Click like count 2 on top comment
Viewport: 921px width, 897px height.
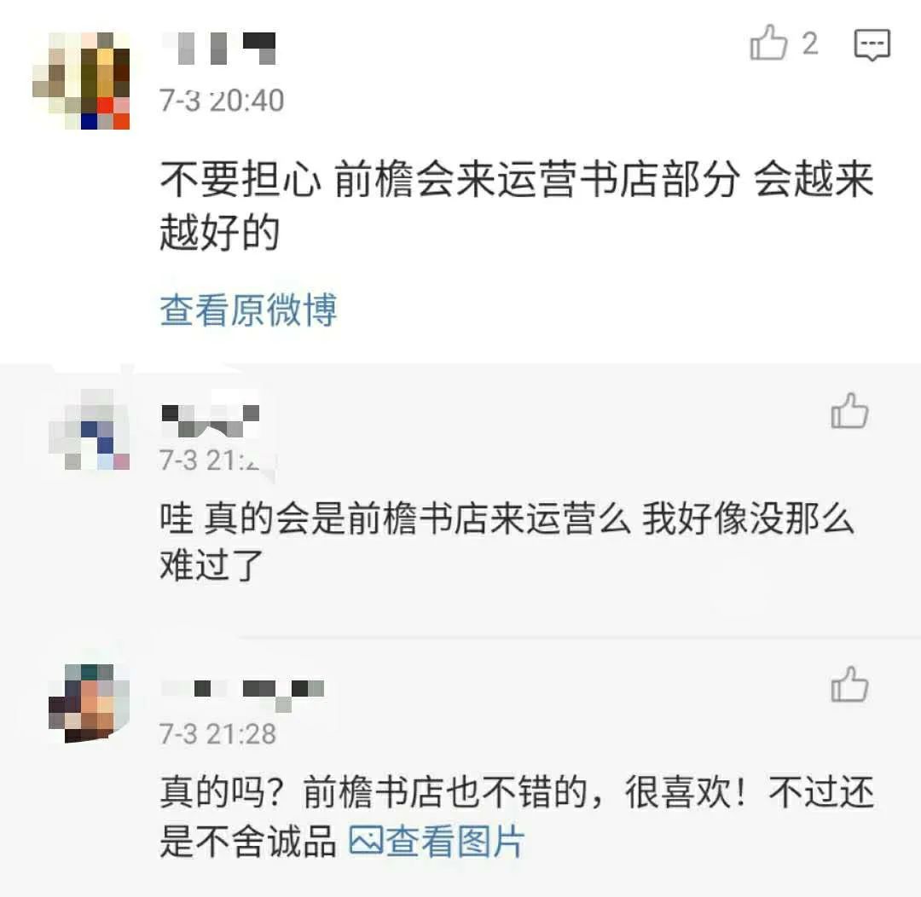[x=810, y=44]
